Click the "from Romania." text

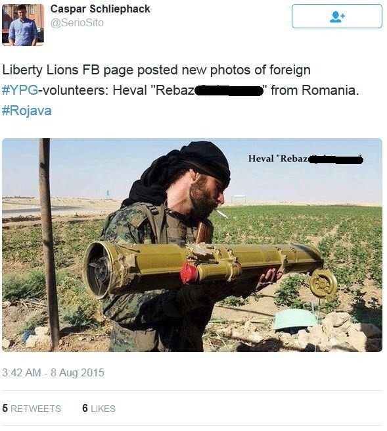click(315, 90)
